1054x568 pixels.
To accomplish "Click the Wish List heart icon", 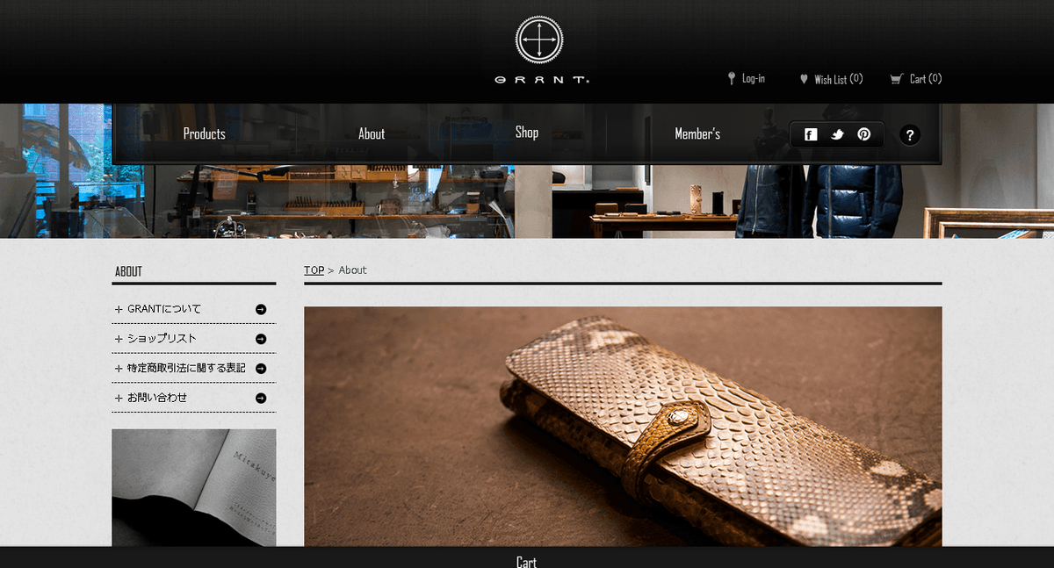I will [804, 79].
